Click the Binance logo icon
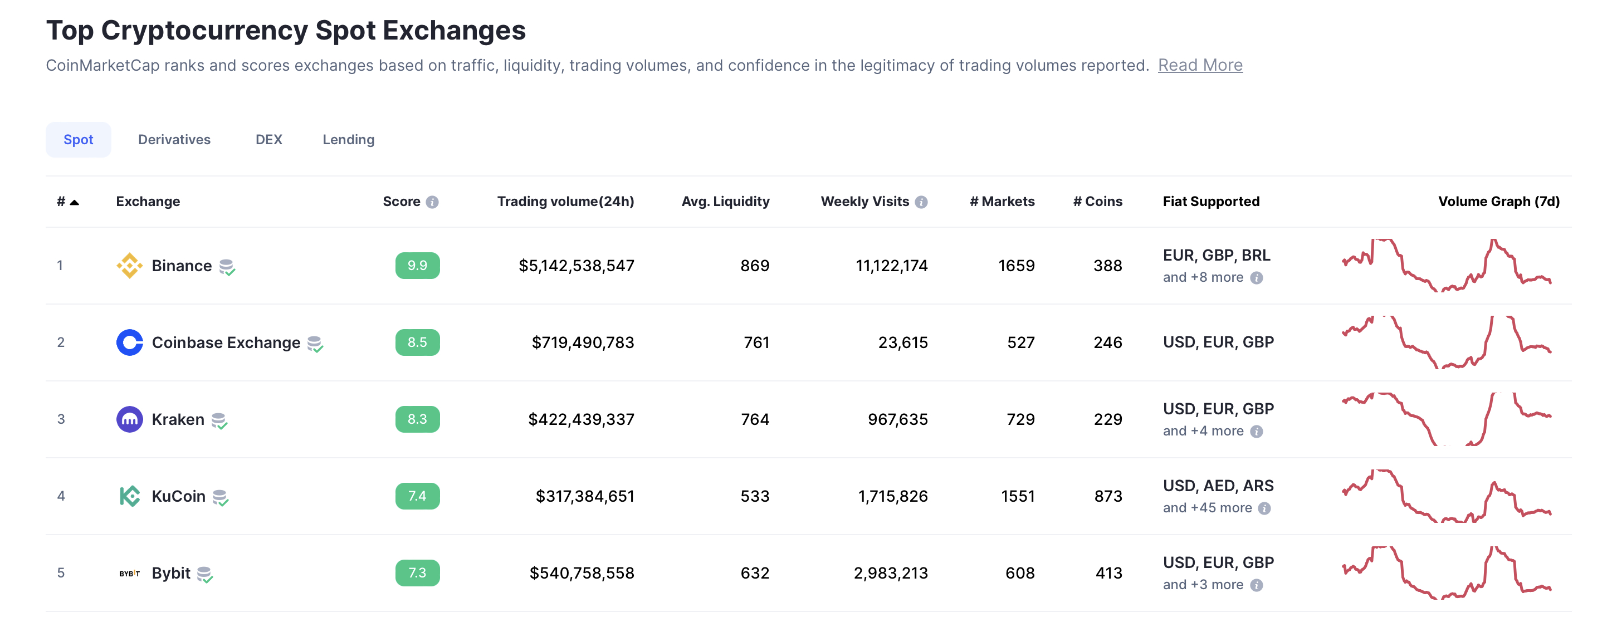The width and height of the screenshot is (1612, 617). point(130,265)
